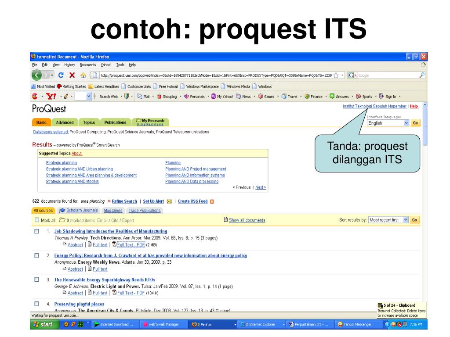Click PDF icon for Job Shadowing article

(x=114, y=244)
